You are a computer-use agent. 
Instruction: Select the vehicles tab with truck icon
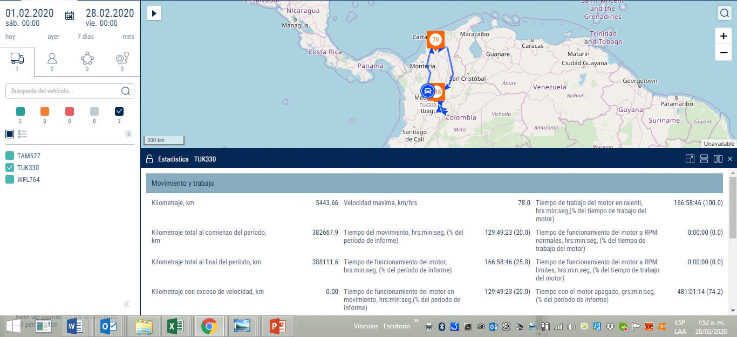coord(17,62)
